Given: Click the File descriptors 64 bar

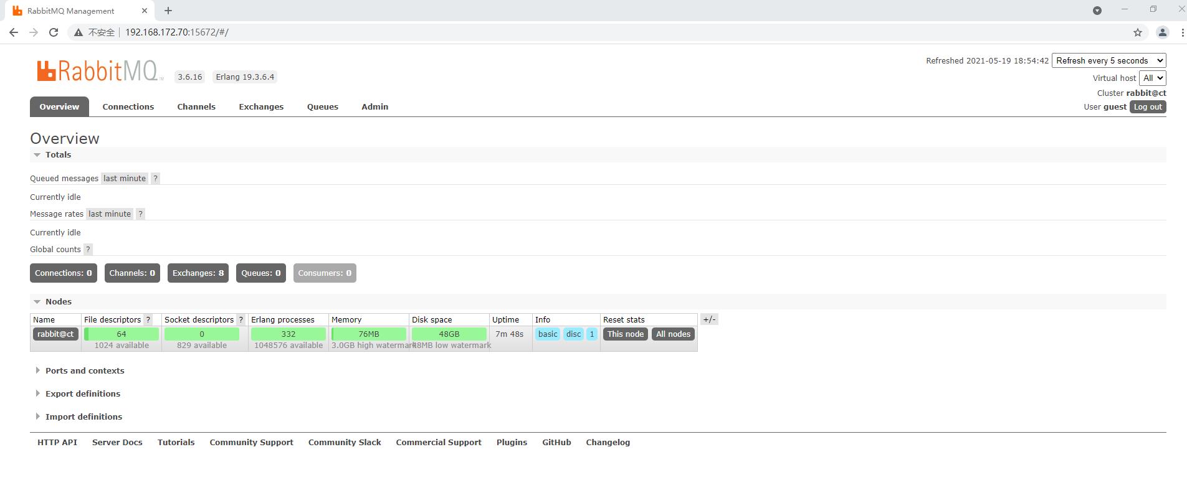Looking at the screenshot, I should (x=122, y=334).
